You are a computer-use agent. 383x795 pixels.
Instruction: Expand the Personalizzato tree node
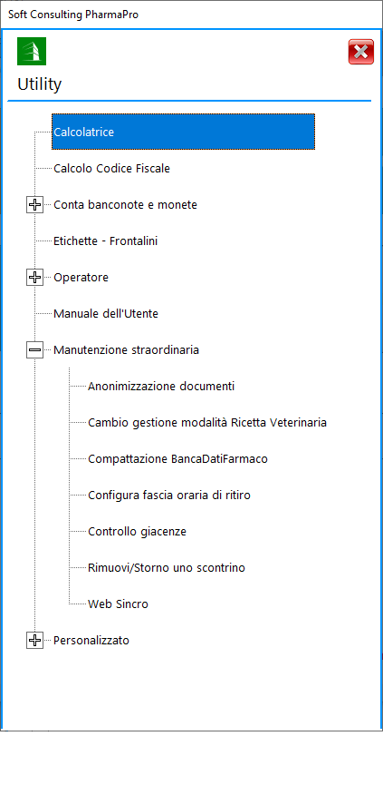(34, 641)
